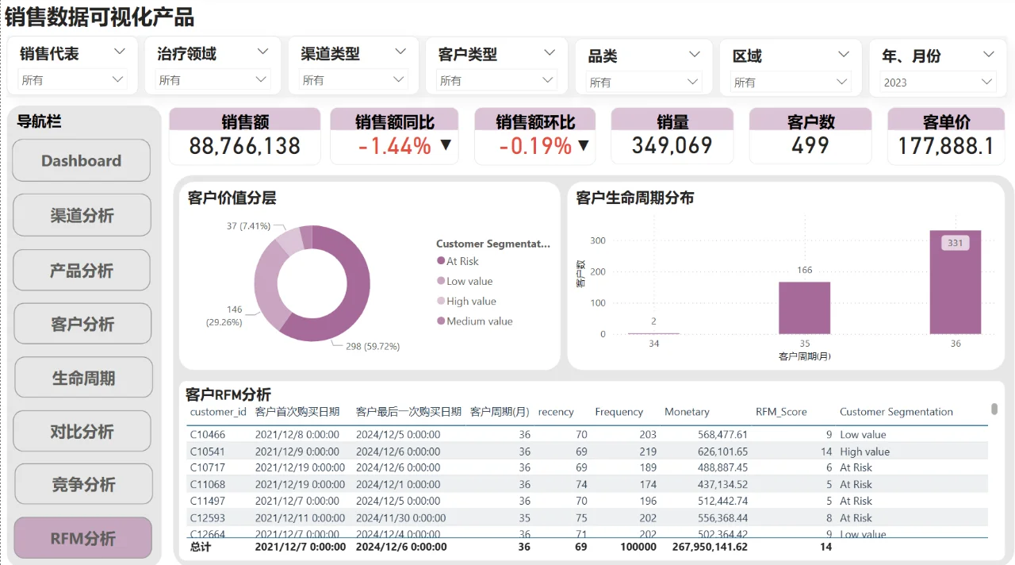
Task: Click the "Low value" legend color swatch
Action: pyautogui.click(x=442, y=281)
